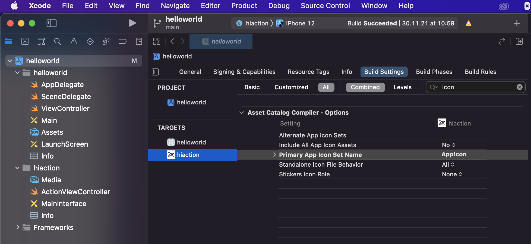Open the Project navigator folder icon
Screen dimensions: 531x244
click(x=9, y=41)
